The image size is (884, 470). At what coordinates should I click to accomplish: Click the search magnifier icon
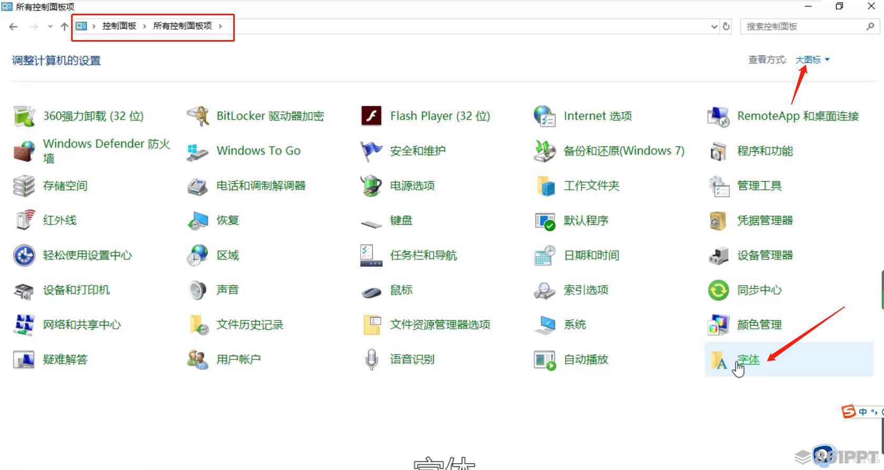click(870, 26)
